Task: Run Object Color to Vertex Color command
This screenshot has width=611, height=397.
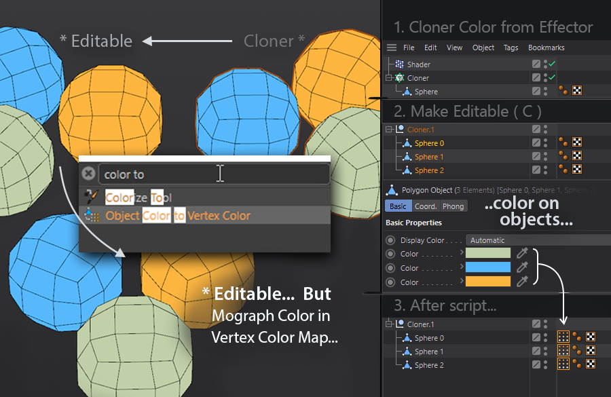Action: [x=204, y=215]
